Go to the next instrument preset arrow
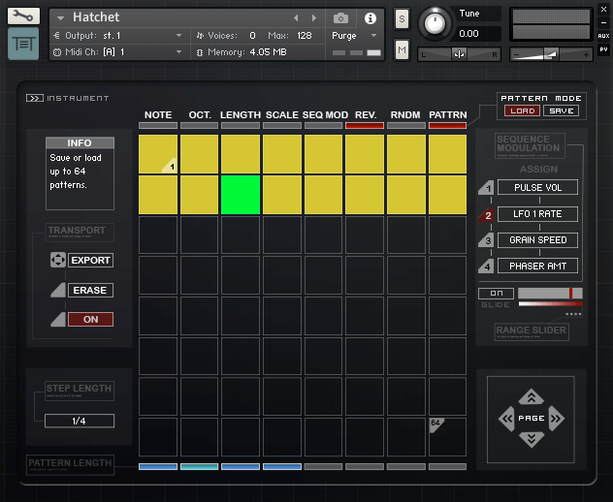The width and height of the screenshot is (613, 502). [314, 18]
